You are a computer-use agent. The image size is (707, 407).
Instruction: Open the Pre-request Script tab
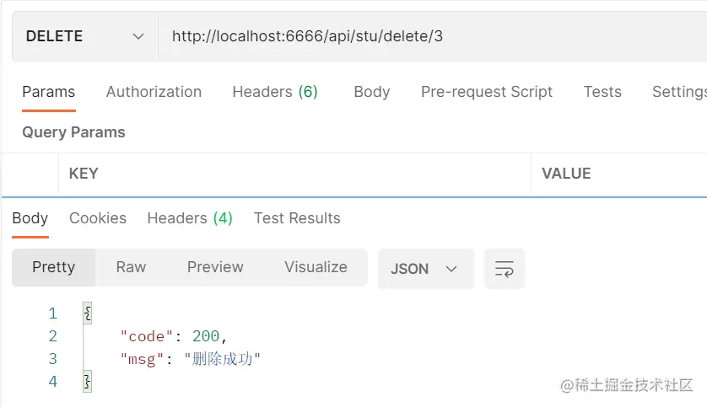(x=487, y=92)
